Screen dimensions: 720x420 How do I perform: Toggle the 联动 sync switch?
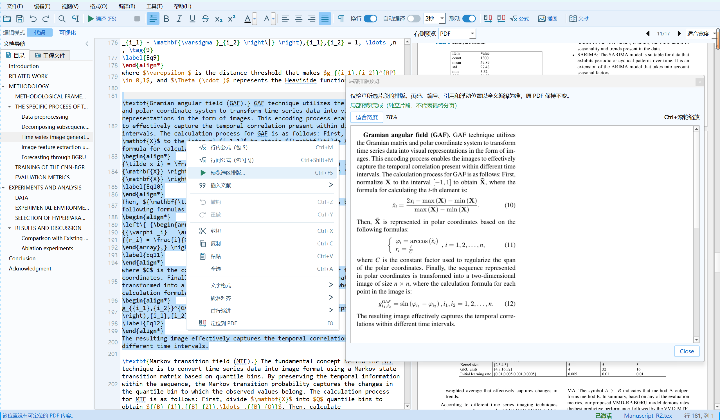pos(469,19)
